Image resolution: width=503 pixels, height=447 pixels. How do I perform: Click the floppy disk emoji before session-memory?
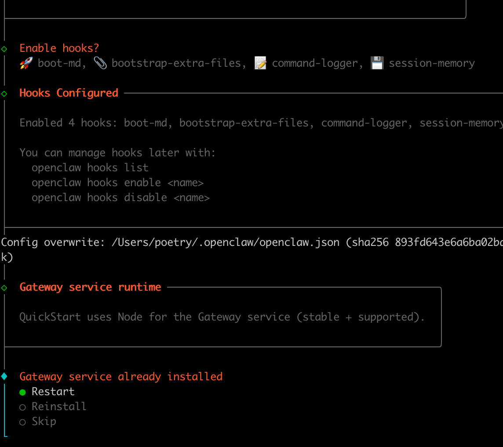[x=377, y=63]
